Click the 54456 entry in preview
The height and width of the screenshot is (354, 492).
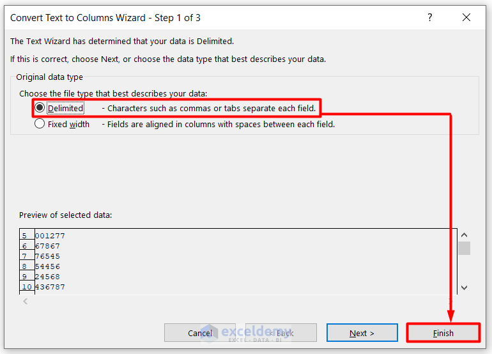coord(47,266)
